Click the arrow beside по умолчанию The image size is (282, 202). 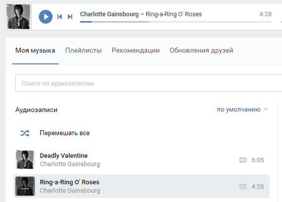266,109
